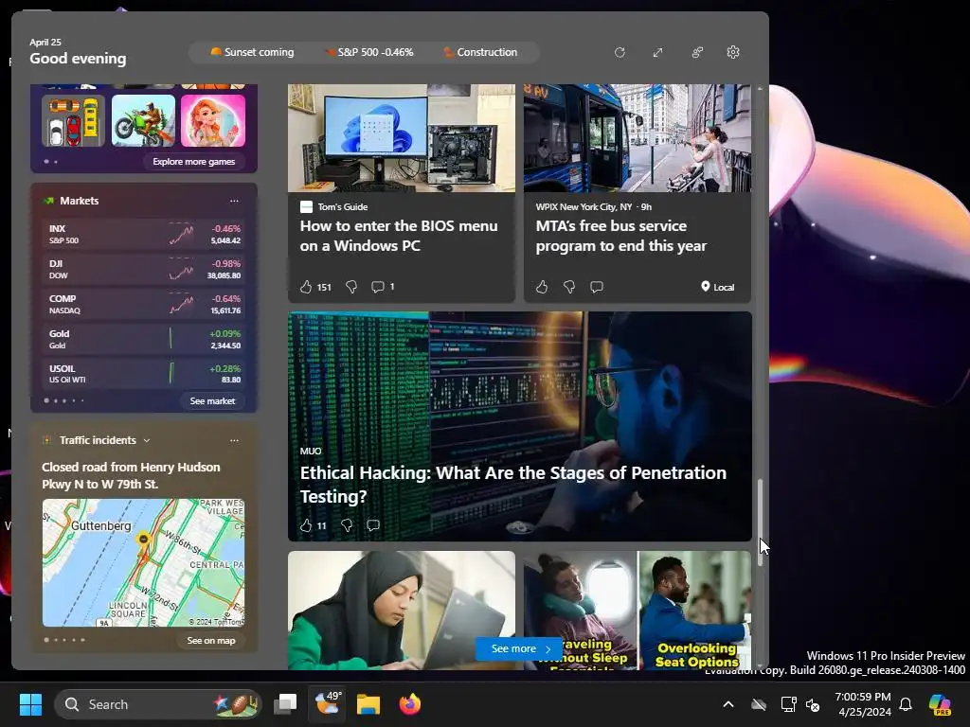This screenshot has height=727, width=970.
Task: Select INX S&P 500 market row
Action: click(x=144, y=235)
